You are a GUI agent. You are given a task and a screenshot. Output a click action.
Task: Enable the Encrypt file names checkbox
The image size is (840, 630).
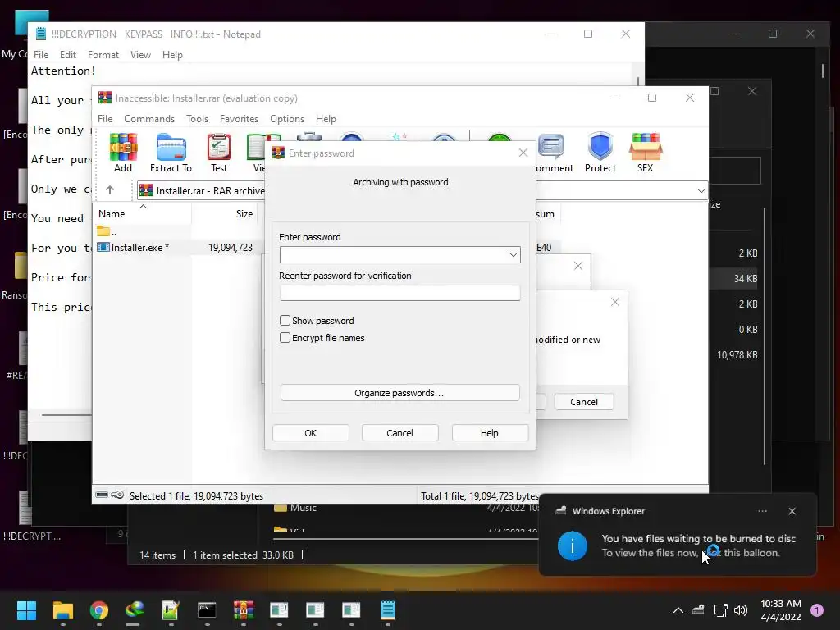pyautogui.click(x=285, y=337)
